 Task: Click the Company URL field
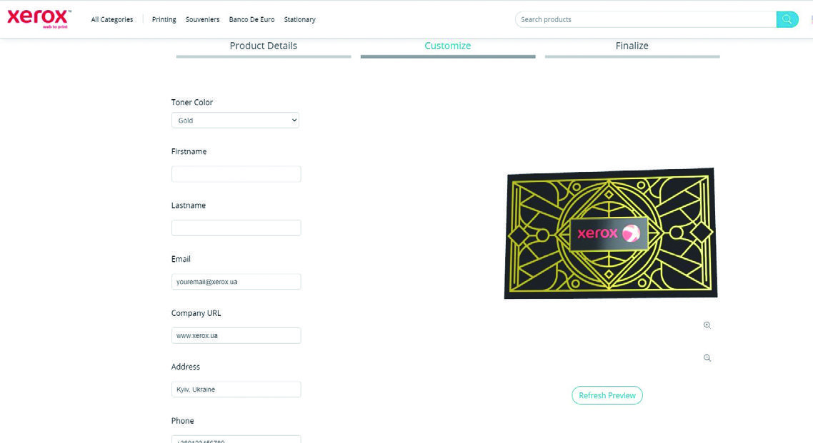point(236,335)
